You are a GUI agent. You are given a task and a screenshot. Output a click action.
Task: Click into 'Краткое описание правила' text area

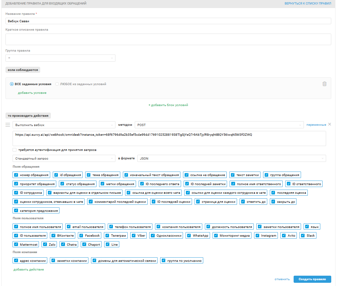tap(168, 39)
